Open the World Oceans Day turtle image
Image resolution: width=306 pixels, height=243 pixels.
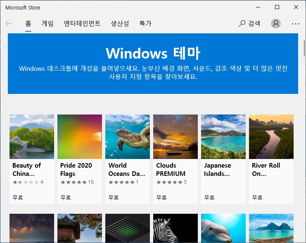[x=128, y=137]
